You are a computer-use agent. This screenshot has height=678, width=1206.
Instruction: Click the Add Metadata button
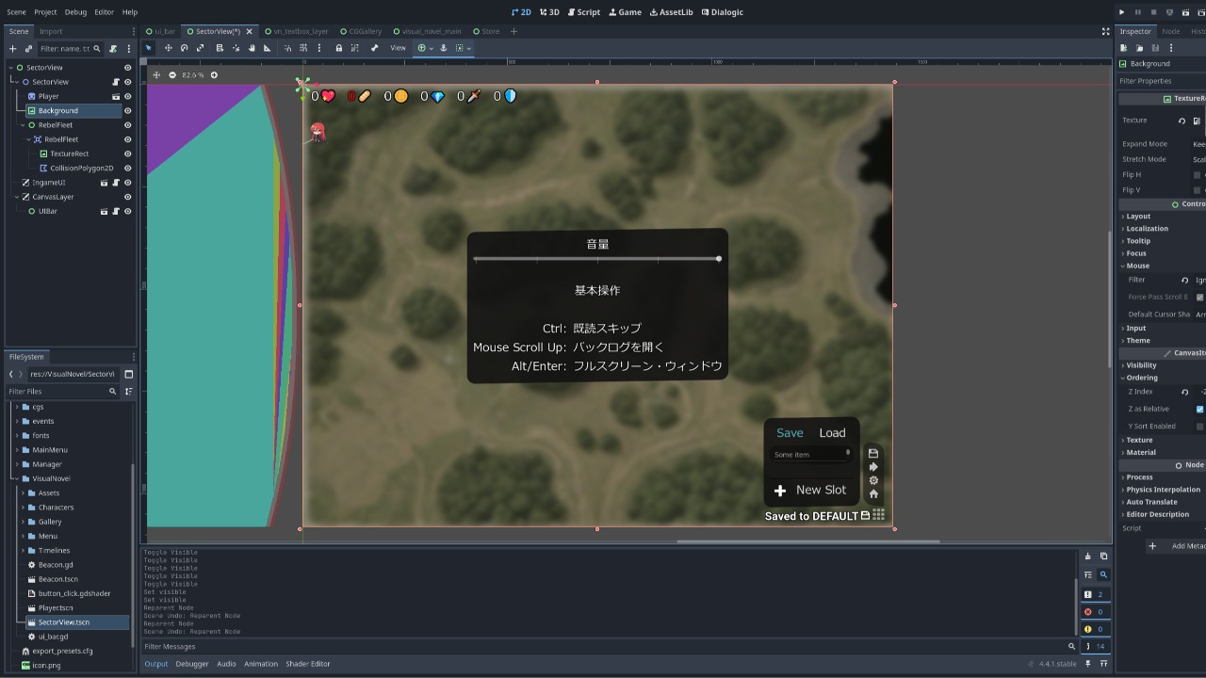click(1178, 546)
